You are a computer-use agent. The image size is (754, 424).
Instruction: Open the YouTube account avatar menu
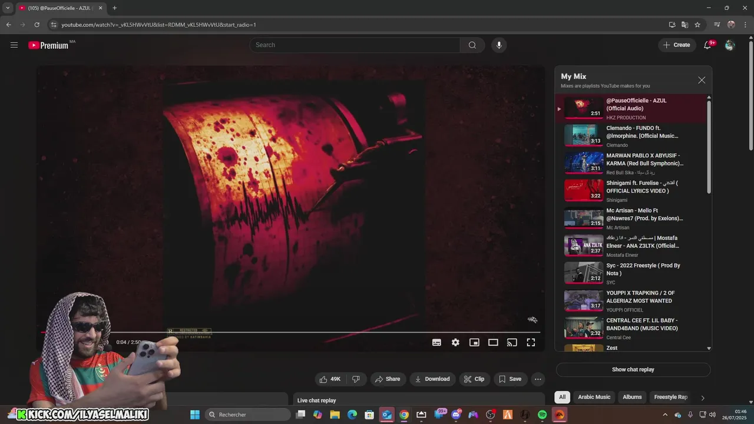tap(730, 45)
